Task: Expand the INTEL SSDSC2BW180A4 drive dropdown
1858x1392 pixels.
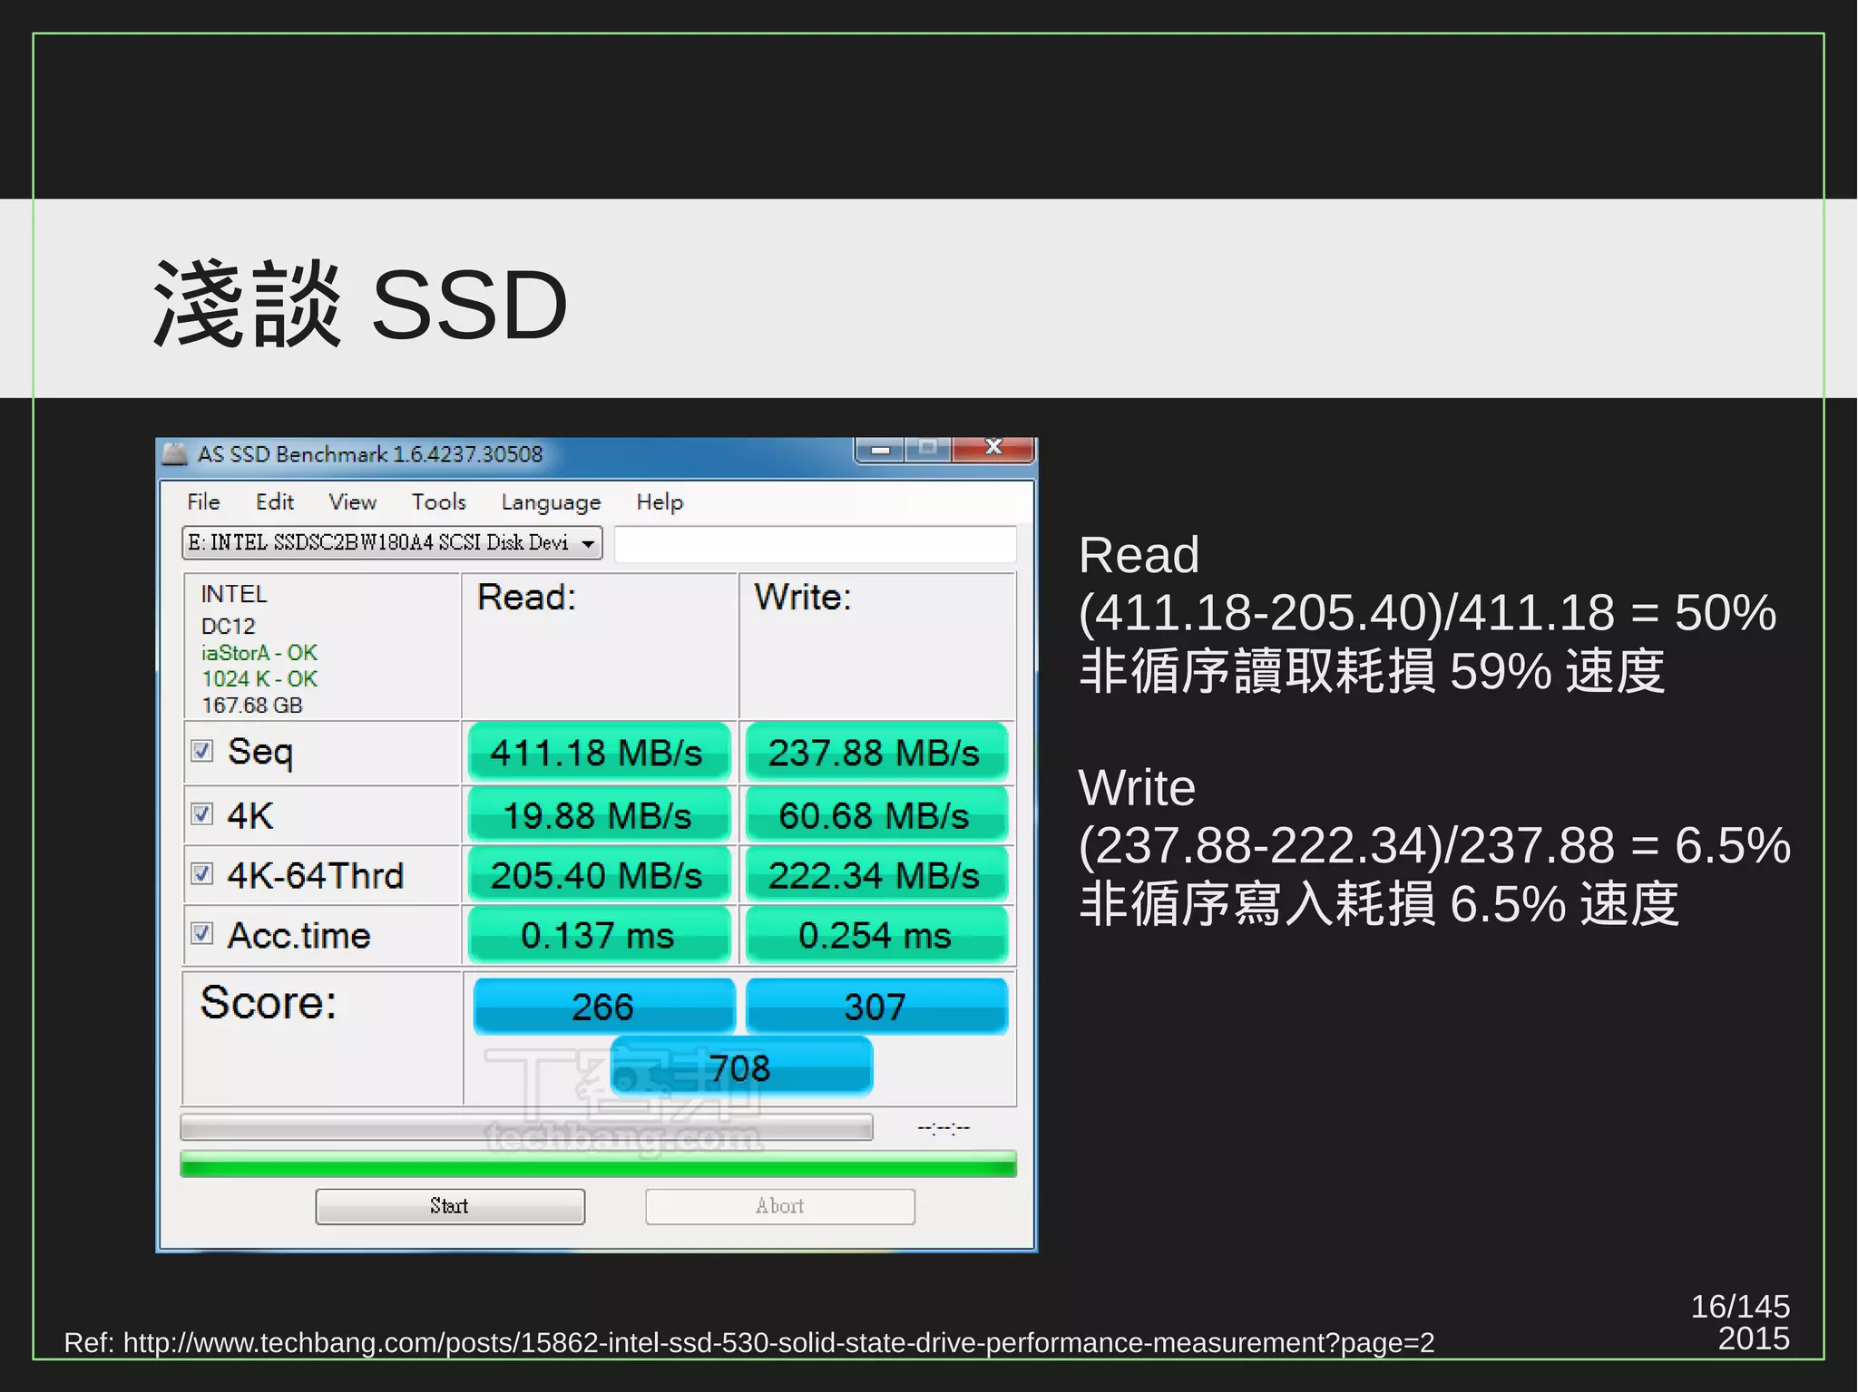Action: (x=588, y=543)
